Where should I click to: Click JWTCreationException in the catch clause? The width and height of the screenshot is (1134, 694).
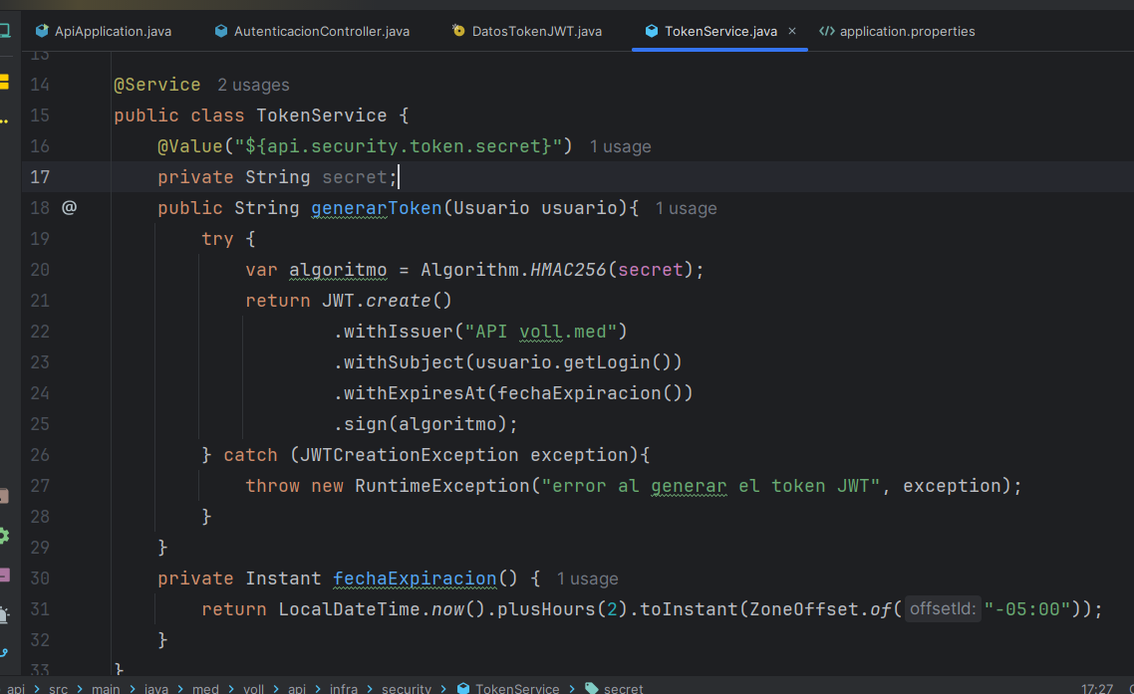409,455
